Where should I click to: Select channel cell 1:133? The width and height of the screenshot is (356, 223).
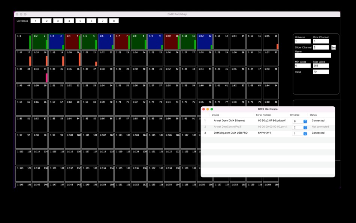[89, 174]
